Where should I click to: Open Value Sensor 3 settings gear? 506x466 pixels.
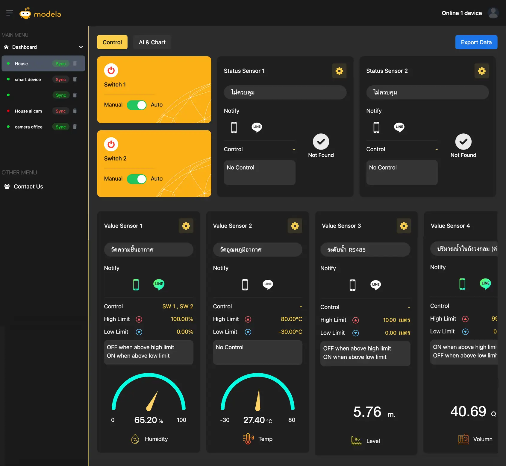(x=404, y=226)
